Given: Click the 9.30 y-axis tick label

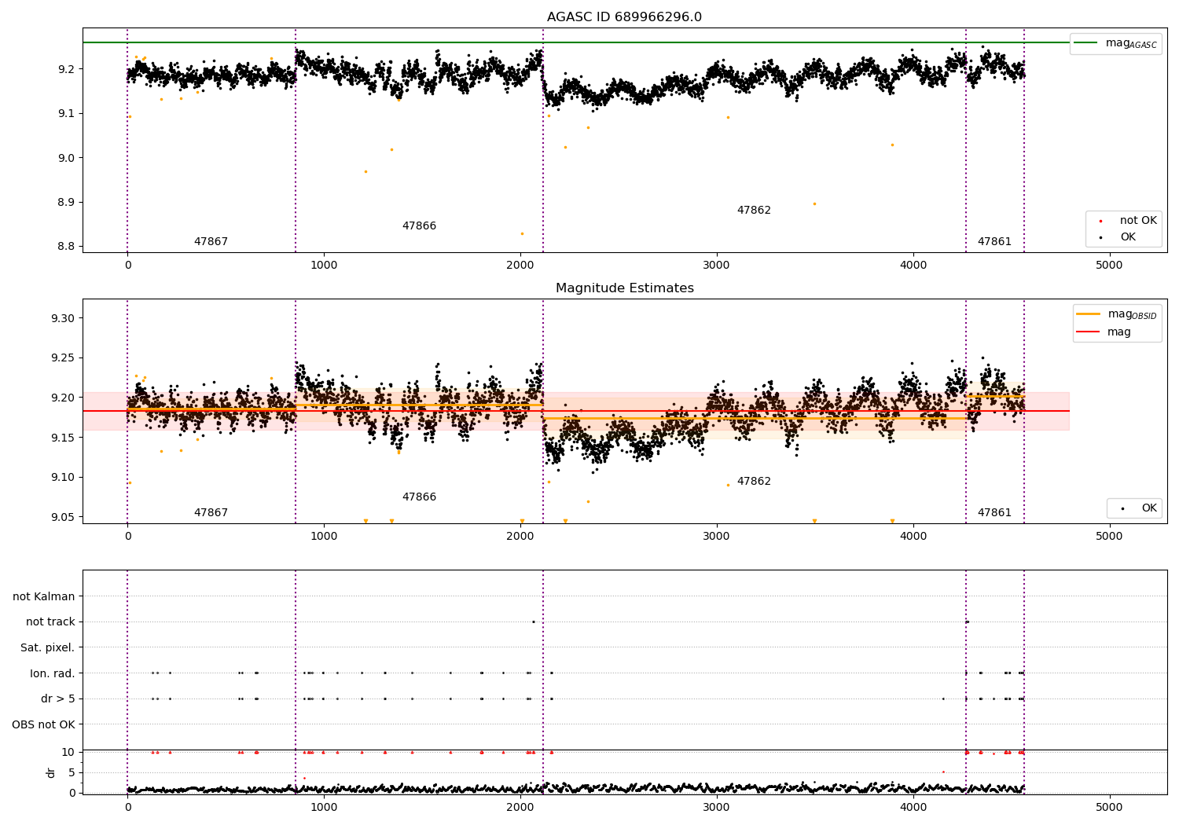Looking at the screenshot, I should click(63, 319).
